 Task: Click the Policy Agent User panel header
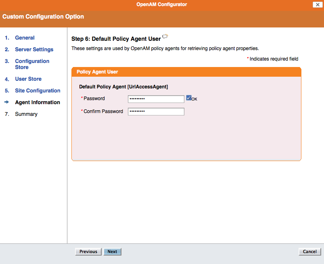(186, 72)
